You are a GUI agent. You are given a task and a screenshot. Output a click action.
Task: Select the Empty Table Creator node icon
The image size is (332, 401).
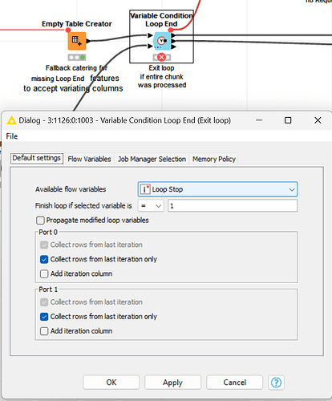coord(77,41)
